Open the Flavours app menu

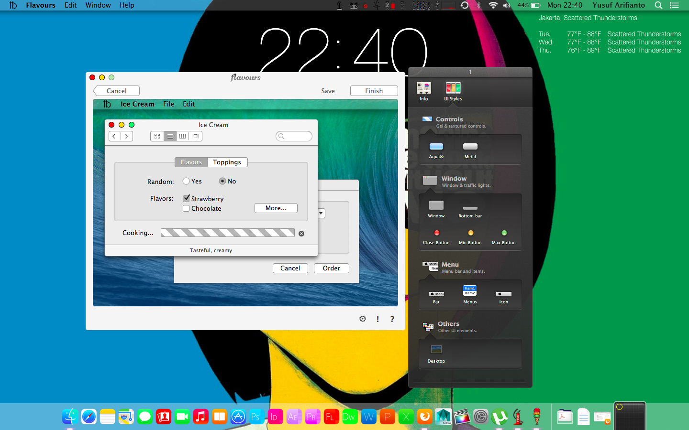pyautogui.click(x=41, y=5)
